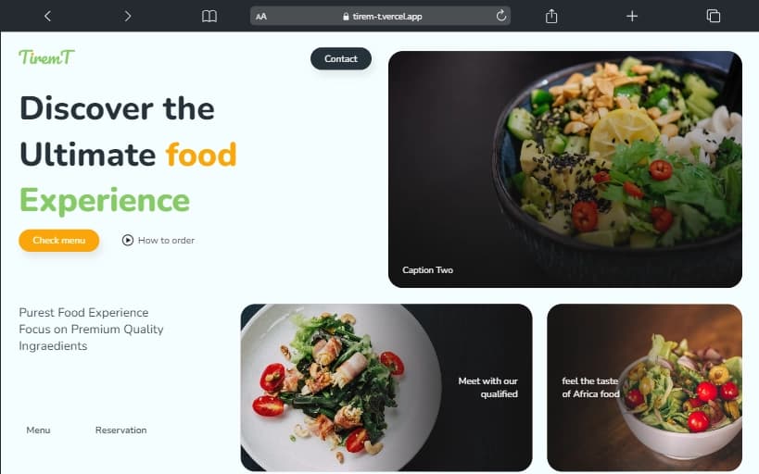Switch to the Menu tab
Viewport: 759px width, 474px height.
click(38, 430)
